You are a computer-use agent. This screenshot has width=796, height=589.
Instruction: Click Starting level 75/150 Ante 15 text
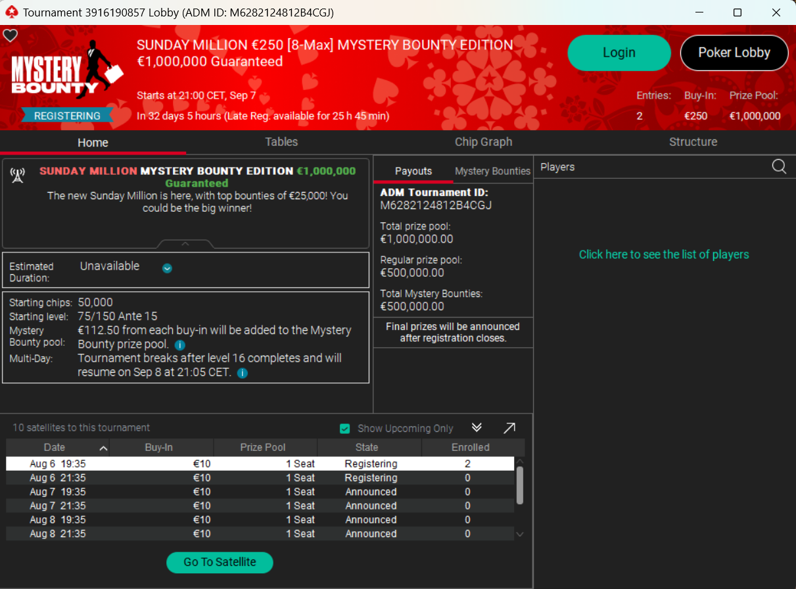[x=118, y=316]
